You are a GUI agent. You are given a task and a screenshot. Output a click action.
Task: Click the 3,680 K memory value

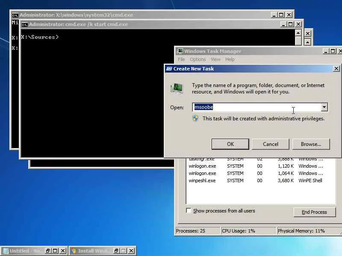coord(286,180)
